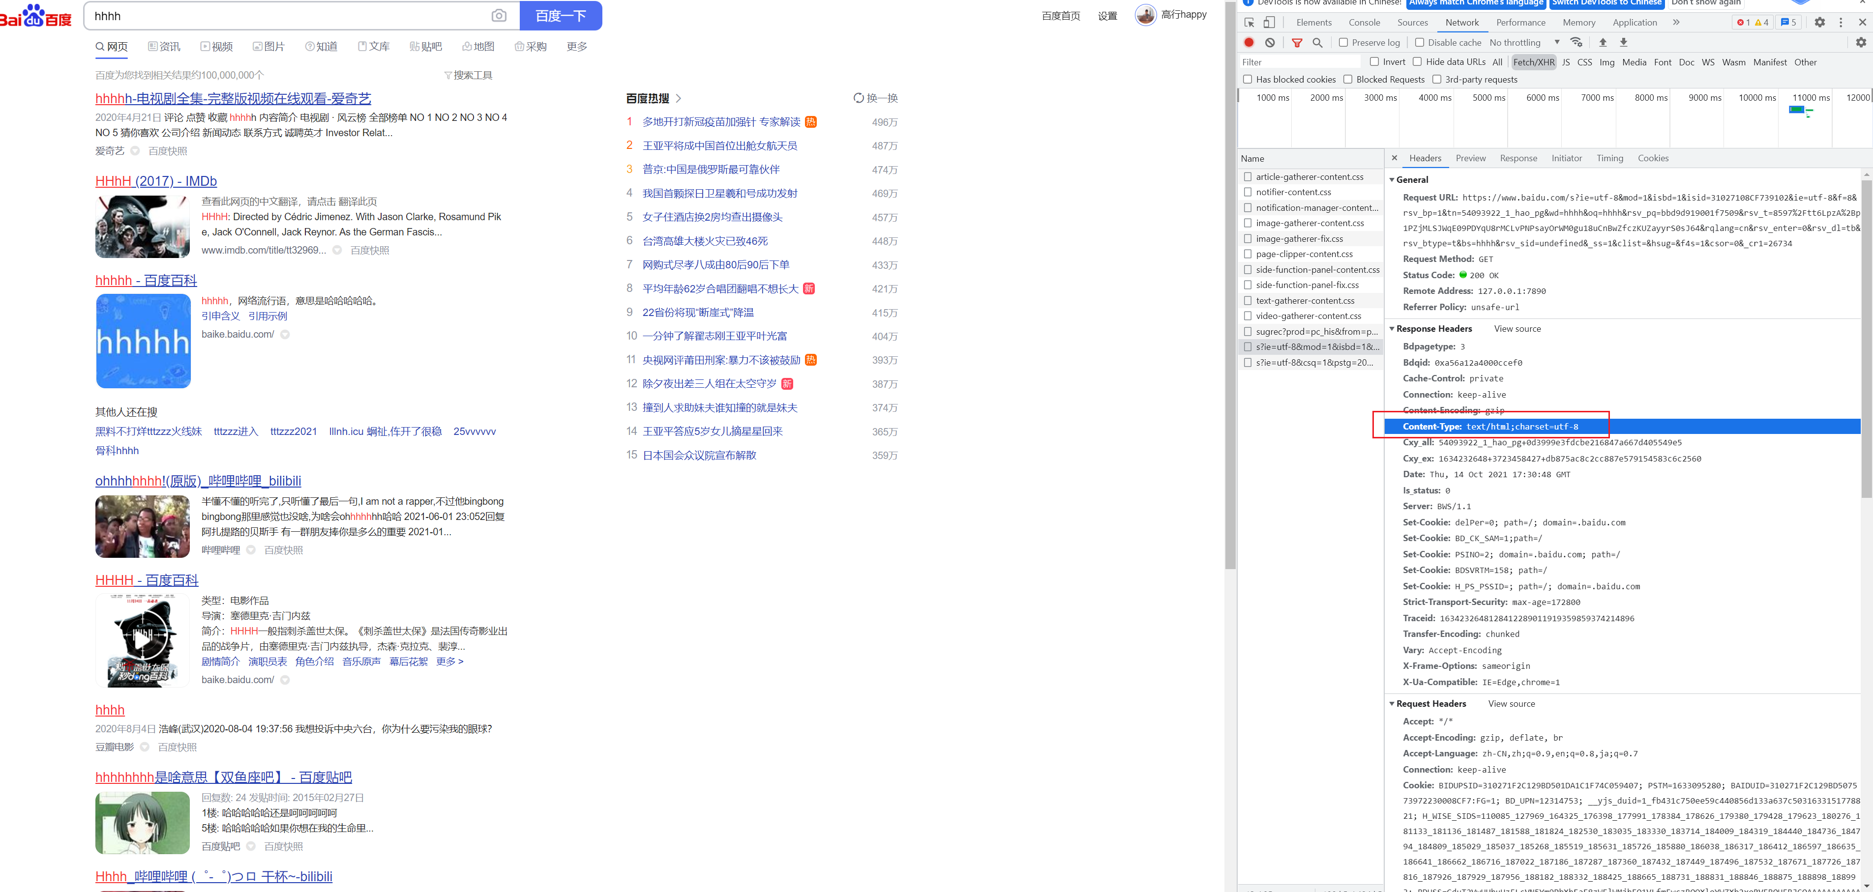Screen dimensions: 1873x892
Task: Open the Preview tab of request
Action: pos(1470,158)
